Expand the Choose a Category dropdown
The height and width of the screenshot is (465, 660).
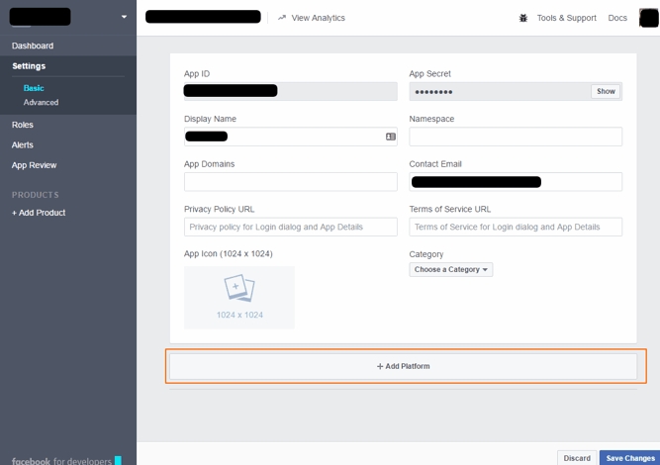[x=451, y=269]
